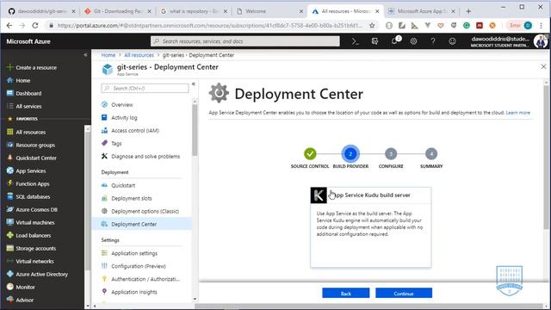Select App Service Kudu build server card
The height and width of the screenshot is (310, 551).
click(x=371, y=227)
